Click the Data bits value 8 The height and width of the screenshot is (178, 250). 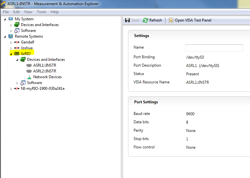pyautogui.click(x=187, y=122)
